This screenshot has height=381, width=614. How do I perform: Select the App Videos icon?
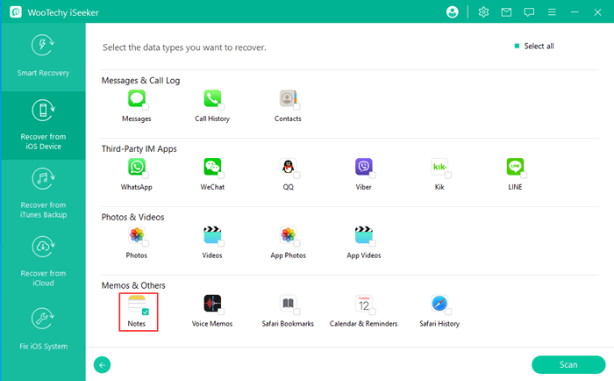pyautogui.click(x=364, y=234)
